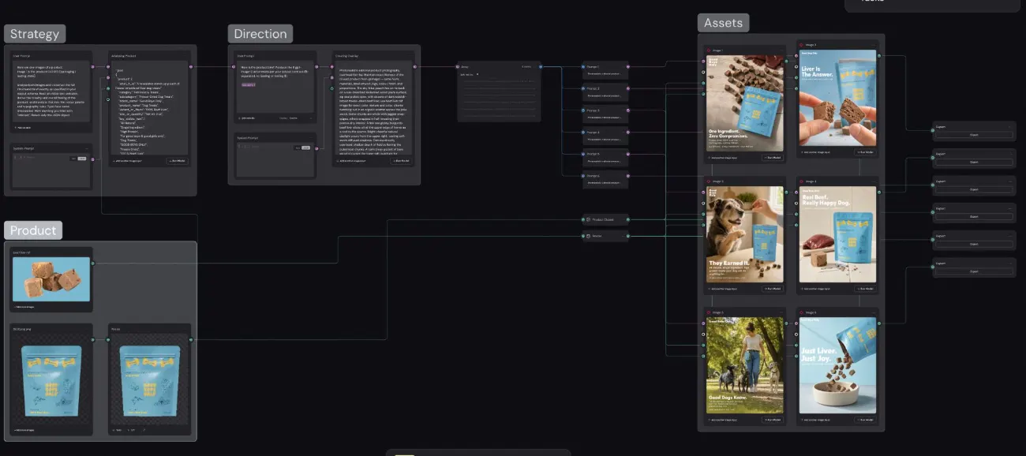Run Model on the Analyzing Product node
The width and height of the screenshot is (1026, 456).
[178, 161]
